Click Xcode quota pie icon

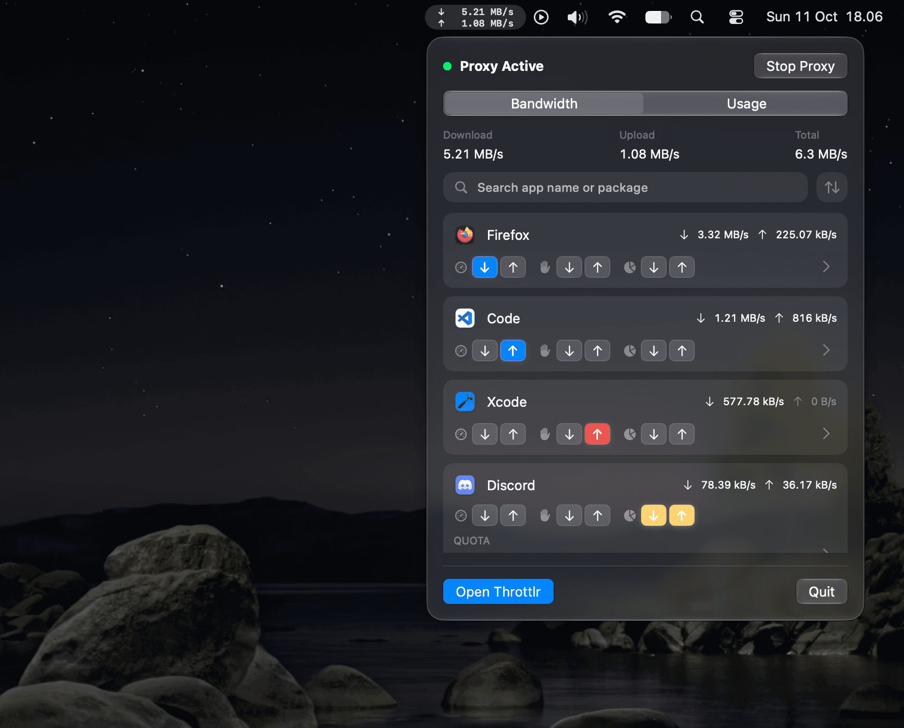(x=630, y=434)
